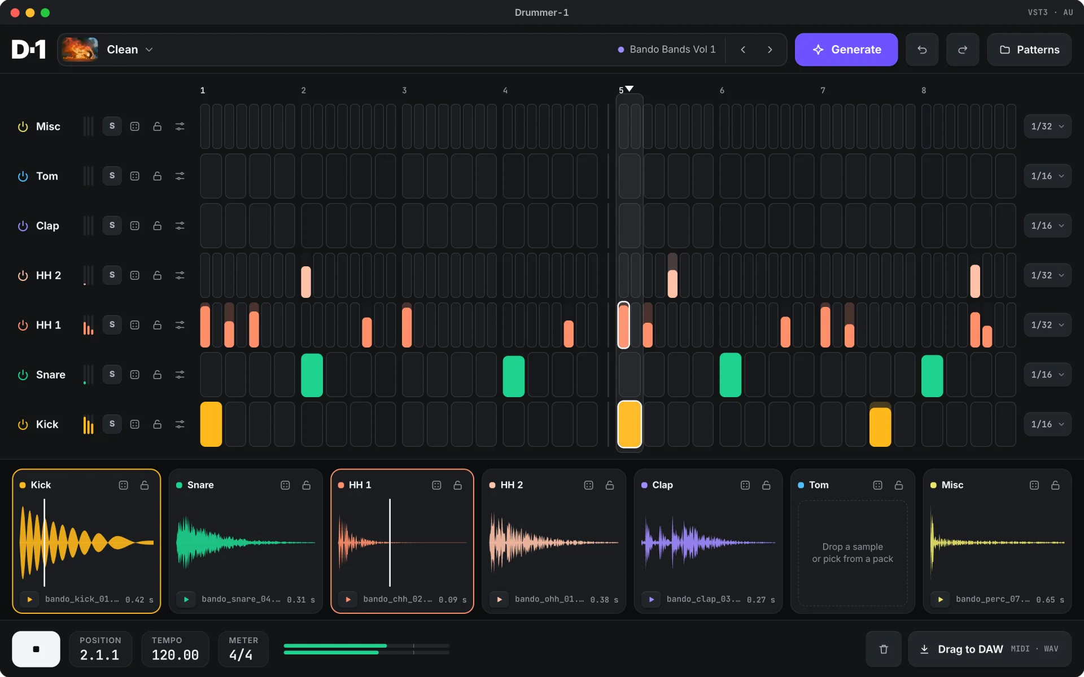The width and height of the screenshot is (1084, 677).
Task: Open the Clean kit preset dropdown
Action: tap(130, 50)
